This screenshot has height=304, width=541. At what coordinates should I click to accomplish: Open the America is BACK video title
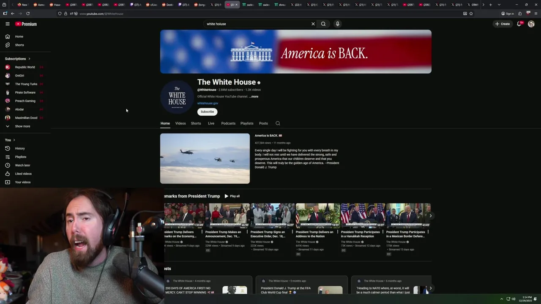click(x=268, y=136)
